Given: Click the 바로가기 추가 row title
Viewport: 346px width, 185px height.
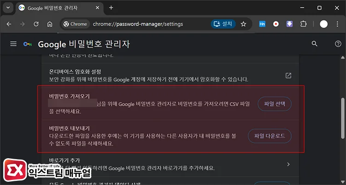Looking at the screenshot, I should click(x=65, y=160).
